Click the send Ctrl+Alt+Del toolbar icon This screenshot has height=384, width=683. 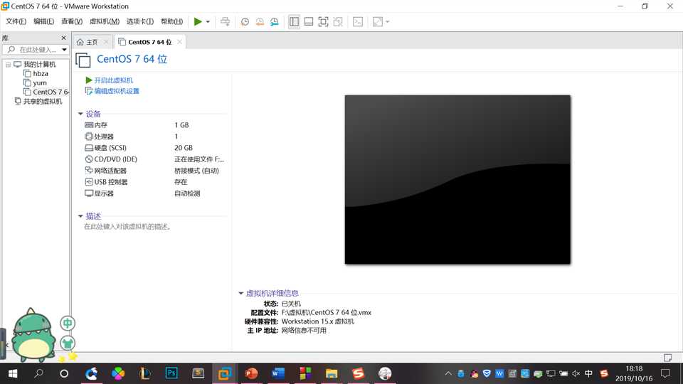click(226, 22)
